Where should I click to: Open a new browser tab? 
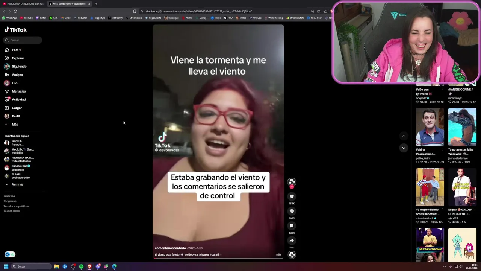pos(96,4)
